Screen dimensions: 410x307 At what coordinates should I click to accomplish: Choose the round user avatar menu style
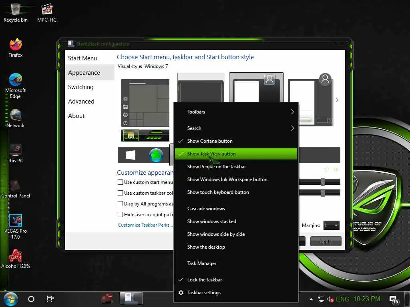pyautogui.click(x=311, y=99)
